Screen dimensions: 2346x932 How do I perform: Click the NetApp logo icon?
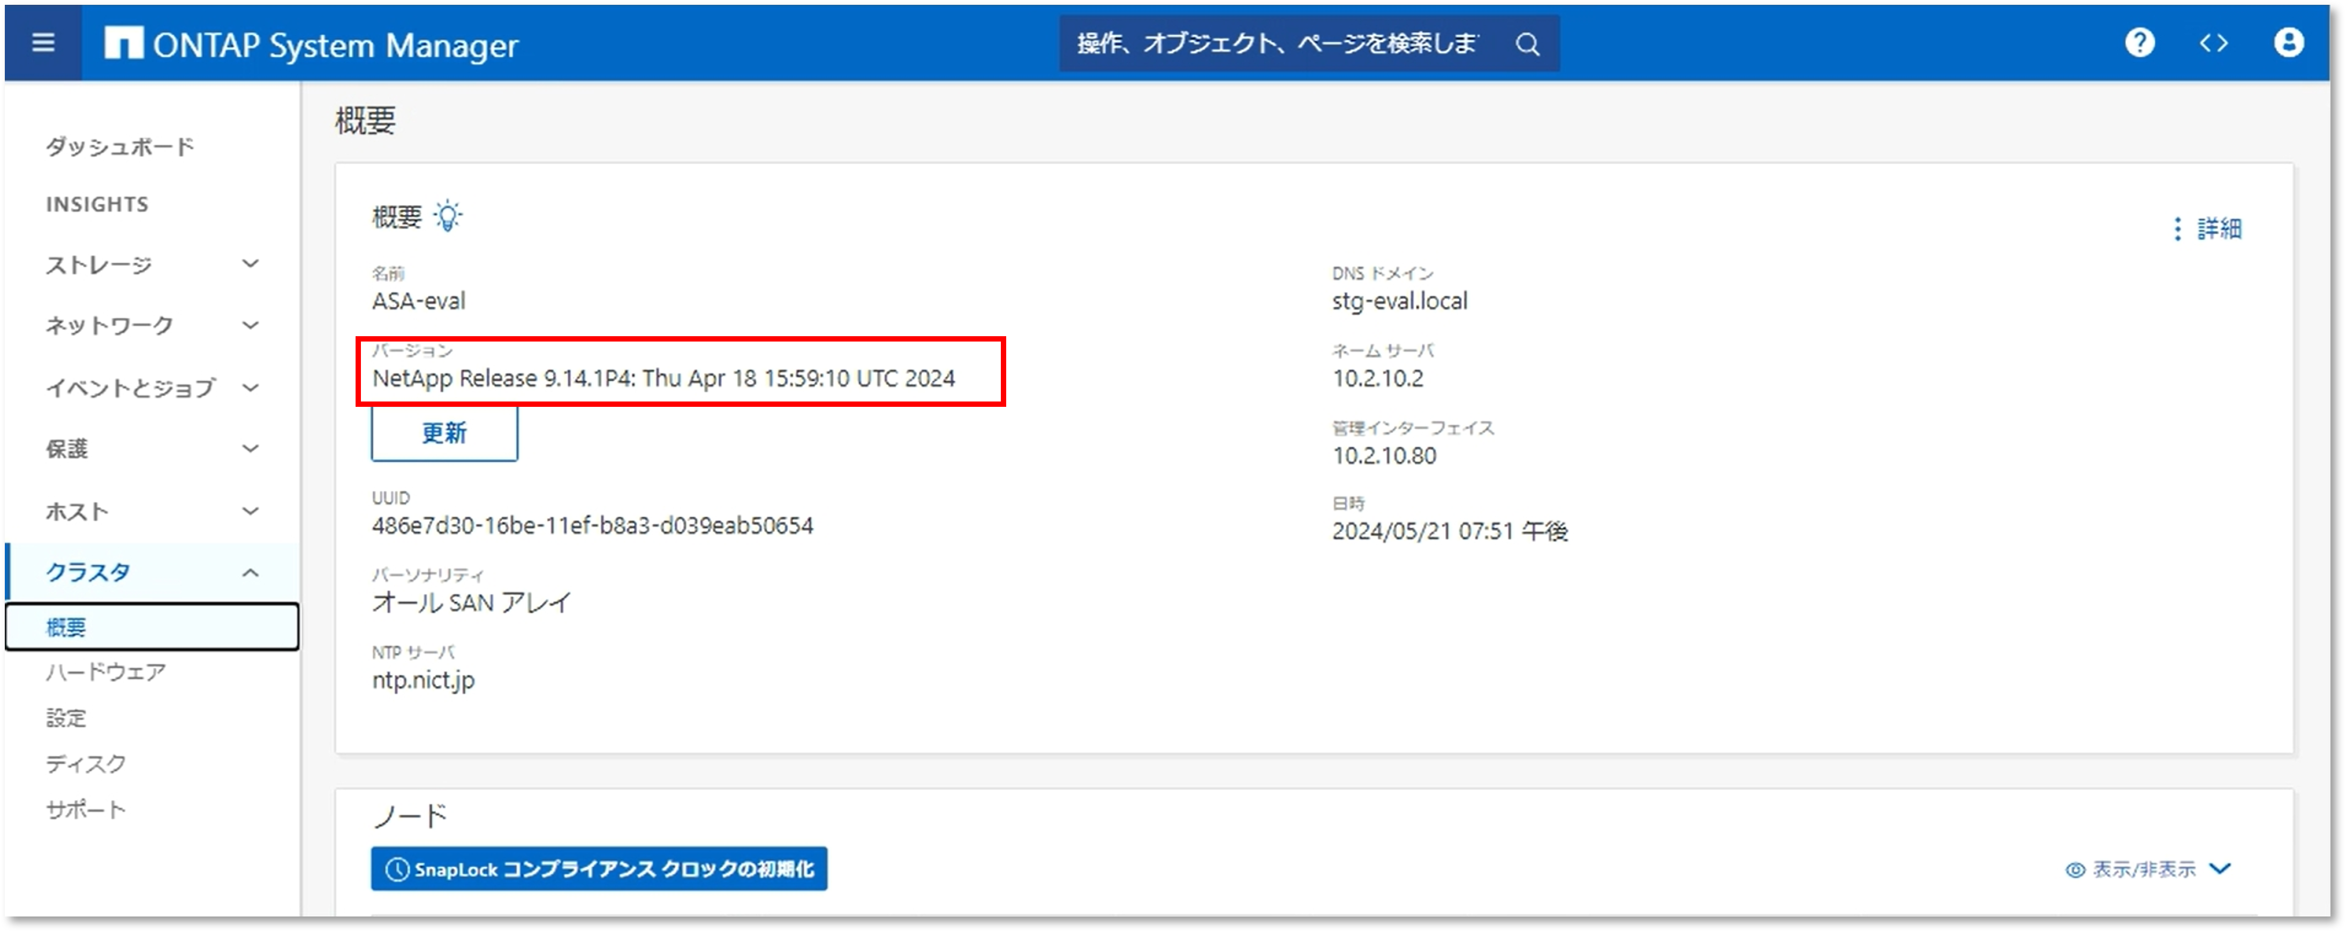[123, 43]
